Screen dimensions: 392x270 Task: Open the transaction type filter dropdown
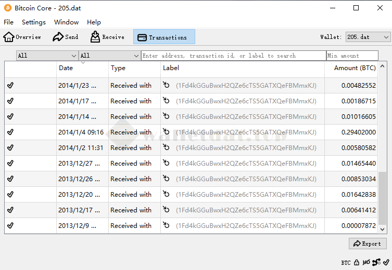[x=109, y=56]
